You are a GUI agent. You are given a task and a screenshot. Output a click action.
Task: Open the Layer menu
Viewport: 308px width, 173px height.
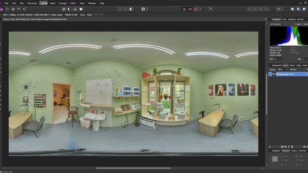point(43,3)
